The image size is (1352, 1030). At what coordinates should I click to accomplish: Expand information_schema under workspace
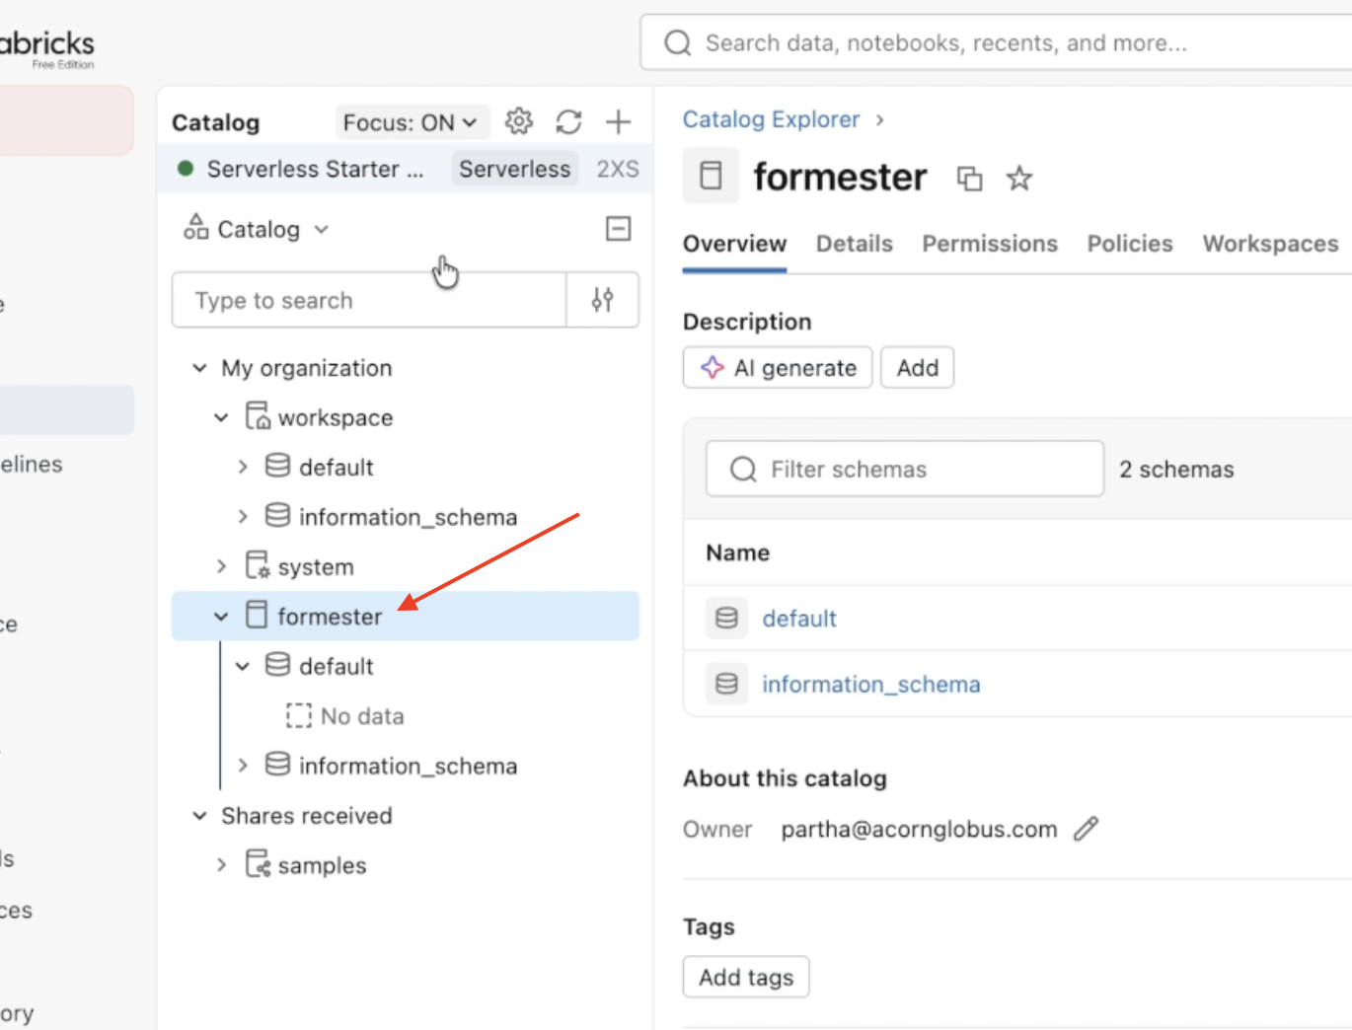244,516
